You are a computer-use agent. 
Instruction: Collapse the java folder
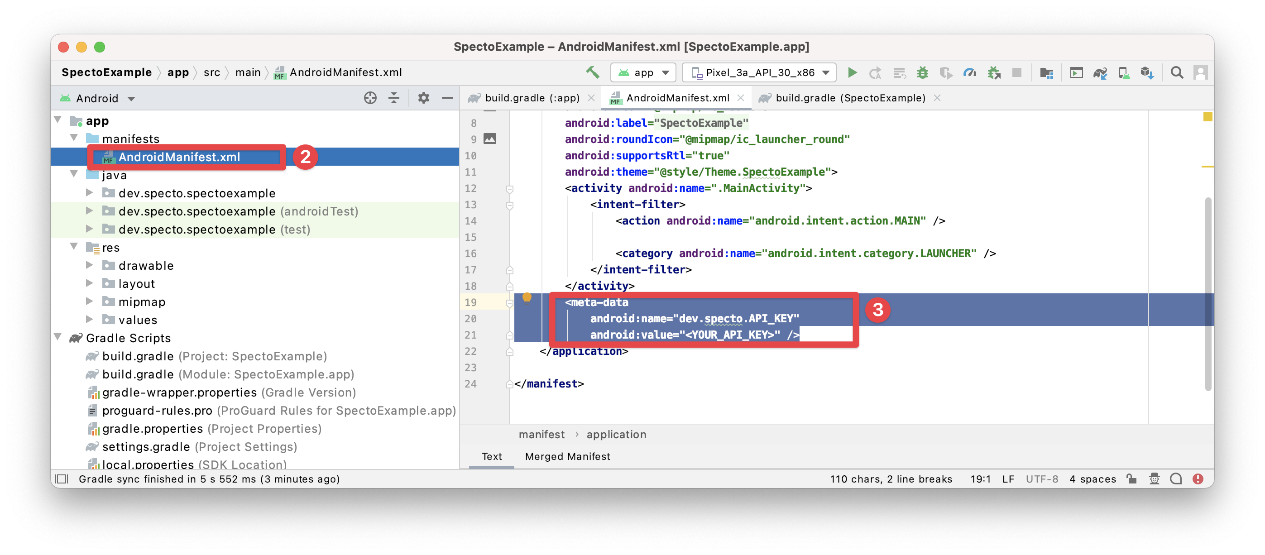pyautogui.click(x=74, y=174)
